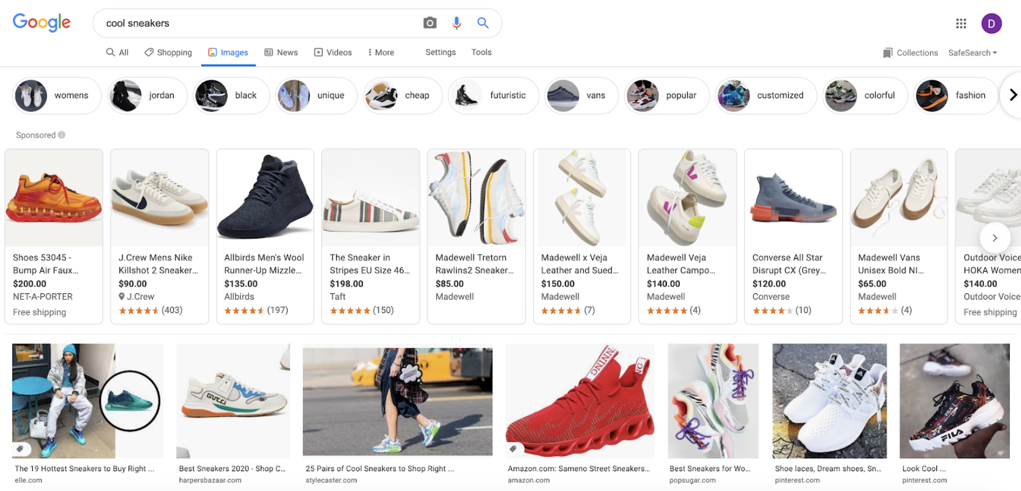Open the Google apps grid
The width and height of the screenshot is (1021, 491).
click(961, 23)
